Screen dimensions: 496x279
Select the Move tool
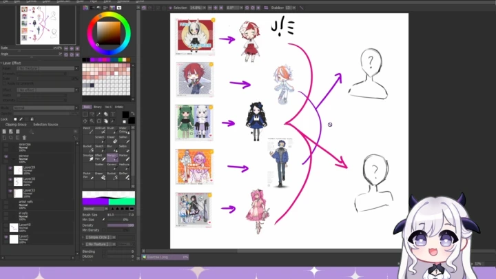click(x=85, y=121)
